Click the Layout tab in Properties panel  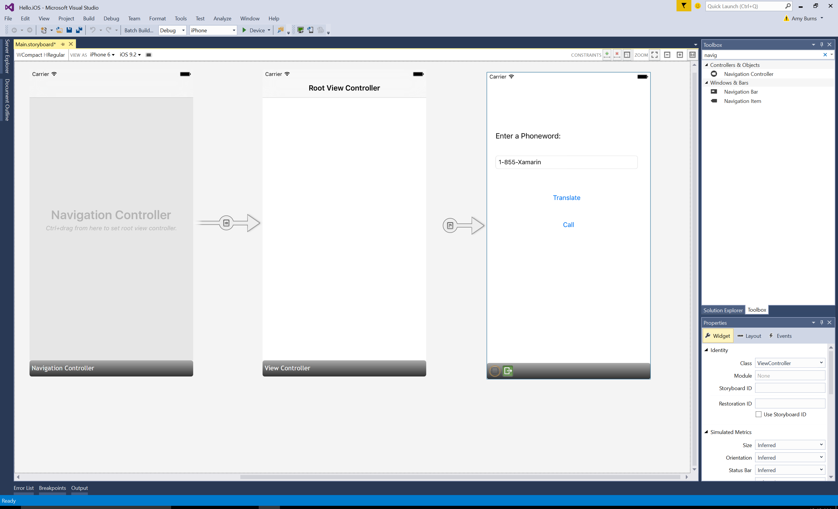coord(753,335)
